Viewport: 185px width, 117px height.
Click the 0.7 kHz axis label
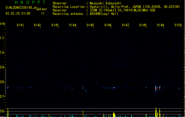click(x=2, y=97)
